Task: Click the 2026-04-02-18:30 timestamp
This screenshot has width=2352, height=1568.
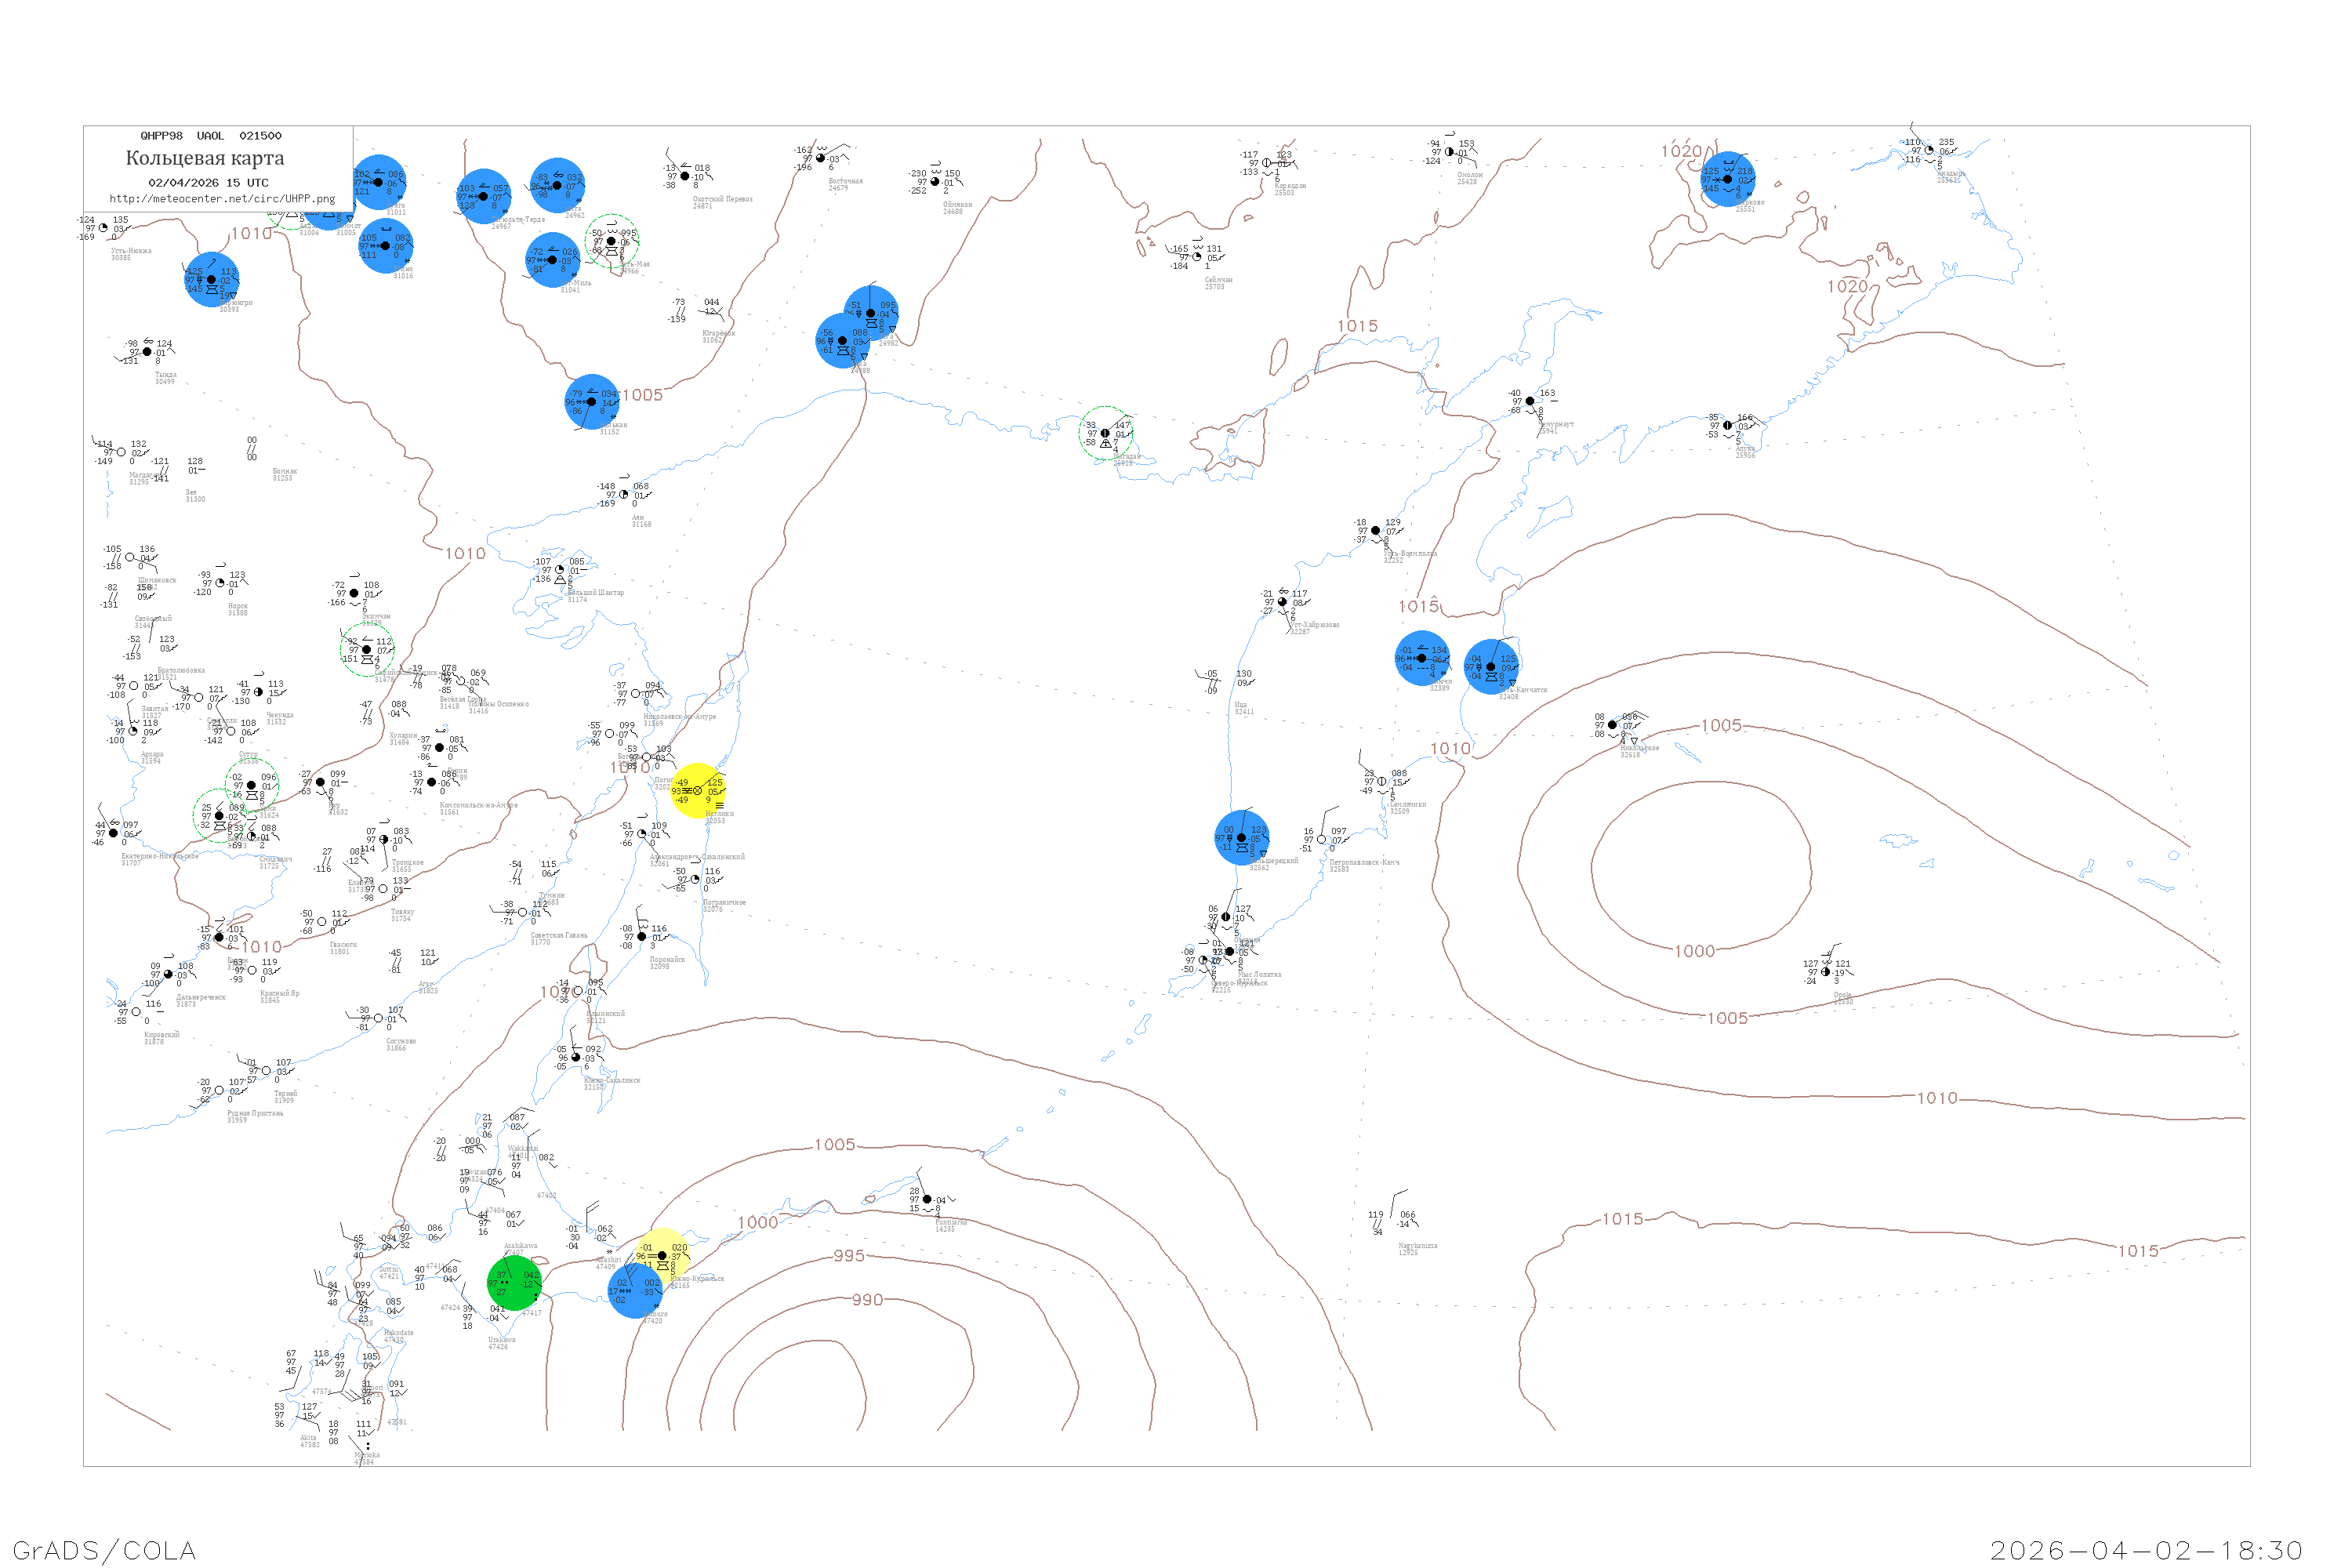Action: point(2146,1551)
